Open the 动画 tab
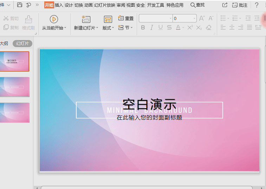 89,5
